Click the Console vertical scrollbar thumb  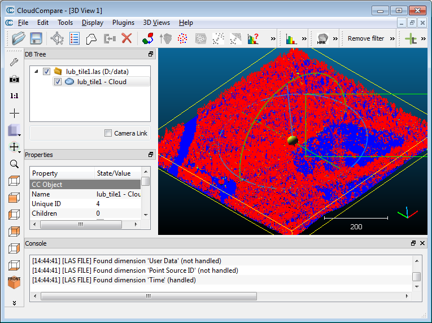417,277
